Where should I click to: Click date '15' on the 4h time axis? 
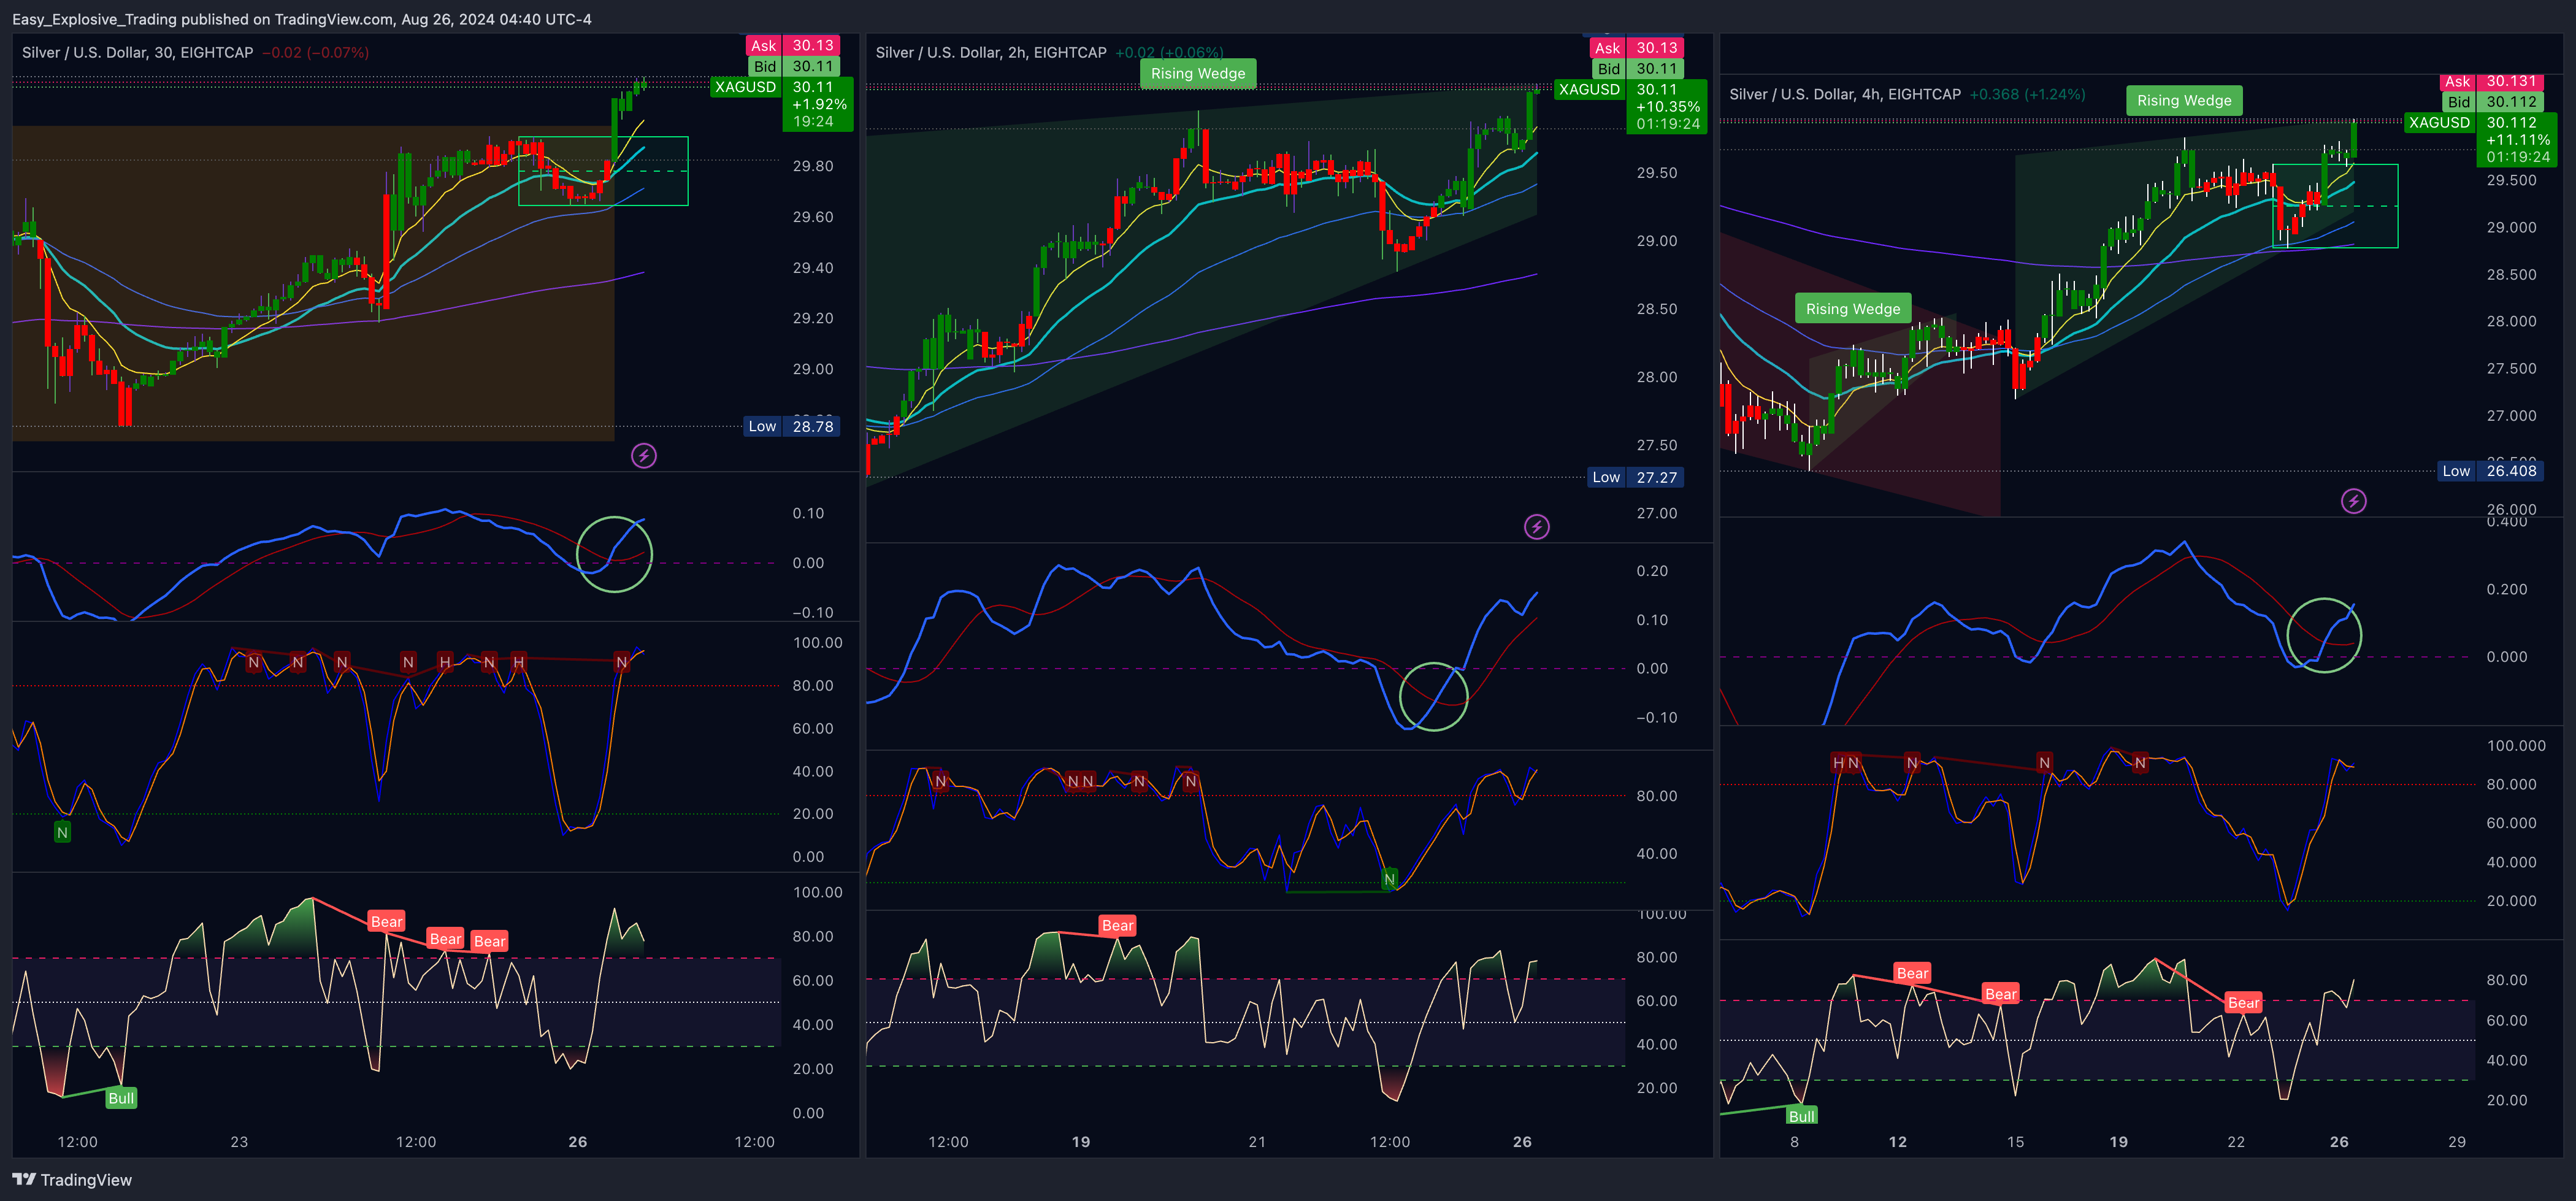(2015, 1142)
